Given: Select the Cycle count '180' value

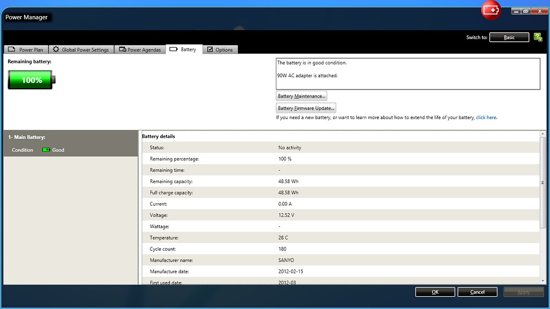Looking at the screenshot, I should (283, 249).
